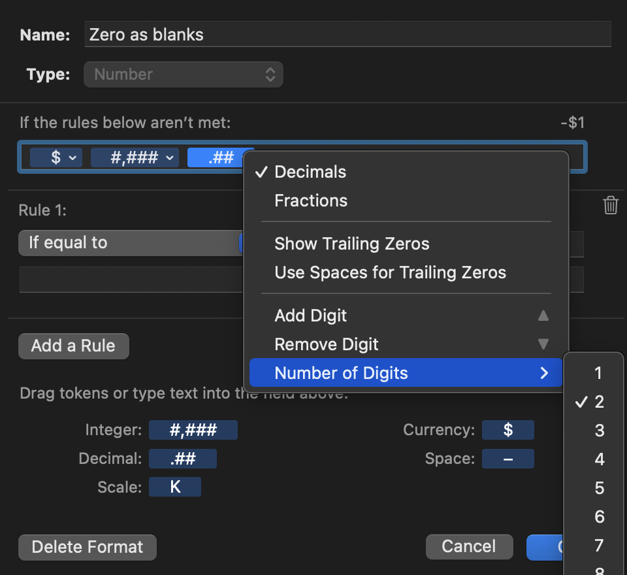Open the #,### integer token dropdown
Viewport: 627px width, 575px height.
[x=135, y=157]
